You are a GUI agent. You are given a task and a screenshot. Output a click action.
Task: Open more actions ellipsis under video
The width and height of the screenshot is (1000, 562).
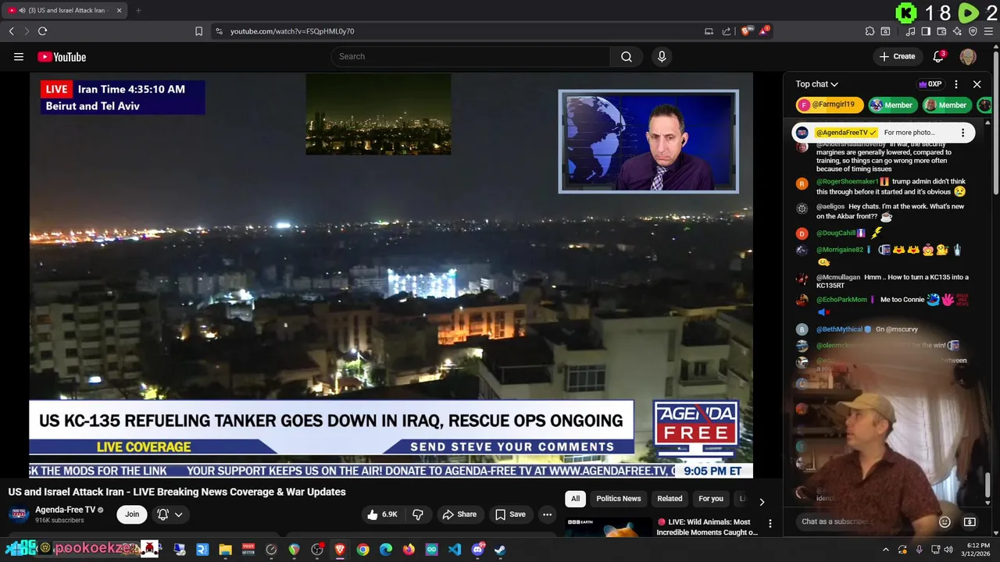547,514
